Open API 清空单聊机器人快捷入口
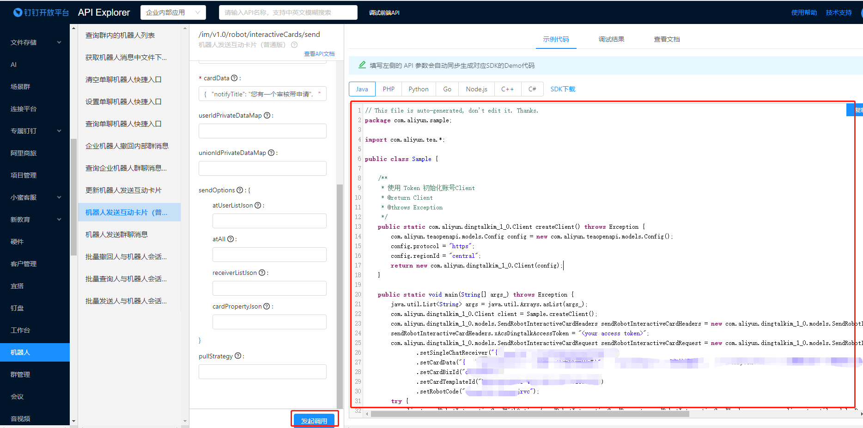The width and height of the screenshot is (863, 428). coord(129,80)
